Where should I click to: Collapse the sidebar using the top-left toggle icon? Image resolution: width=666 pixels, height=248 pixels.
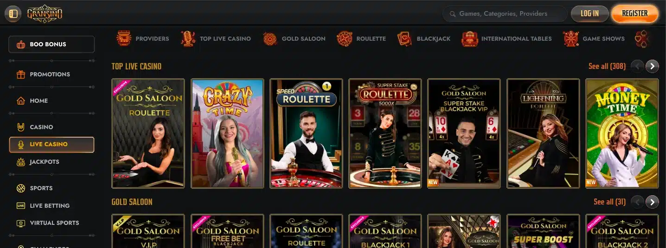tap(13, 14)
